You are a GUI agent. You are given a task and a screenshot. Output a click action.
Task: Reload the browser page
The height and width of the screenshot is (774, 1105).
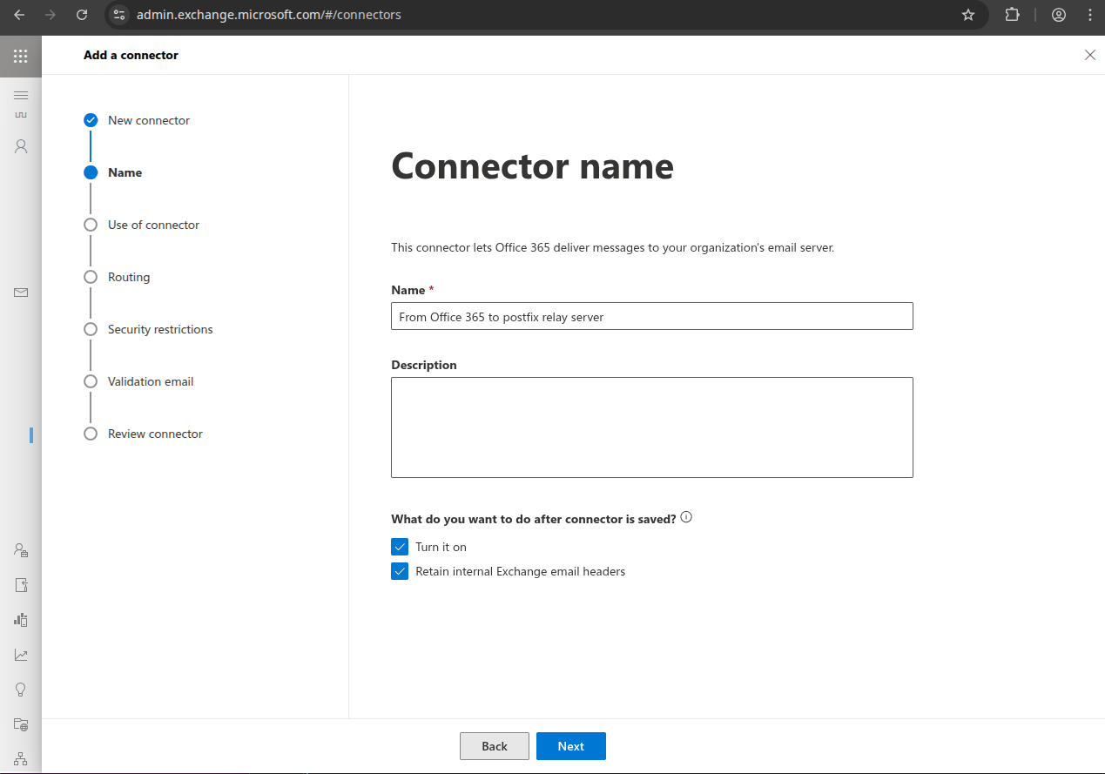coord(82,15)
